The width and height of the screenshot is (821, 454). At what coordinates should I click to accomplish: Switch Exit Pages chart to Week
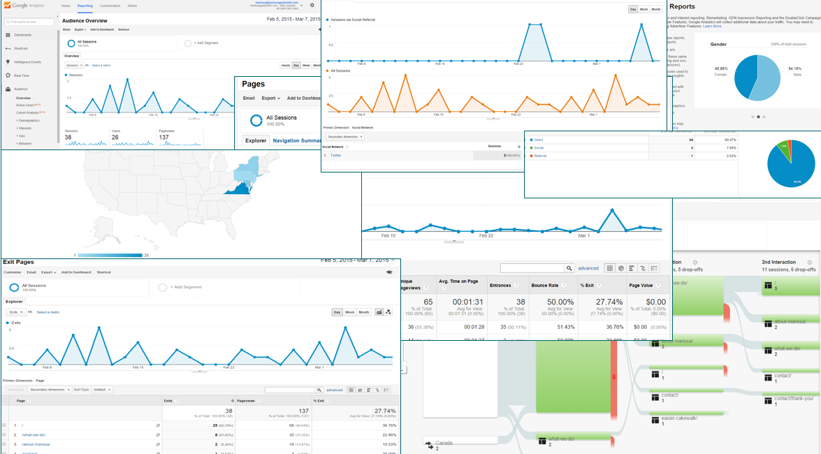pos(350,312)
